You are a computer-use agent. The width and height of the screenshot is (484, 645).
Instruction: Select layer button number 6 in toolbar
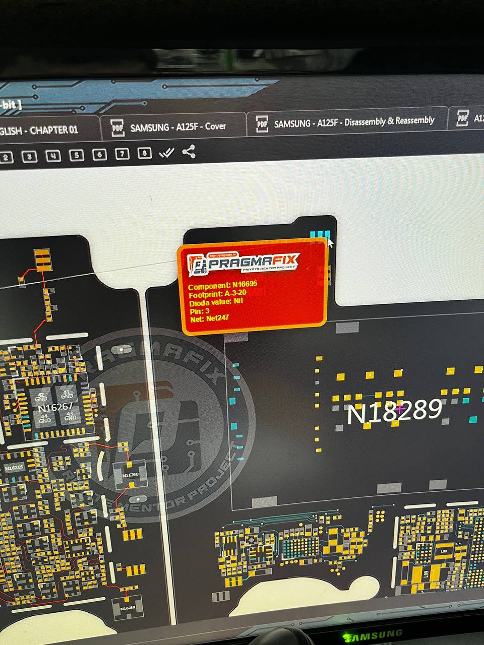(x=99, y=154)
